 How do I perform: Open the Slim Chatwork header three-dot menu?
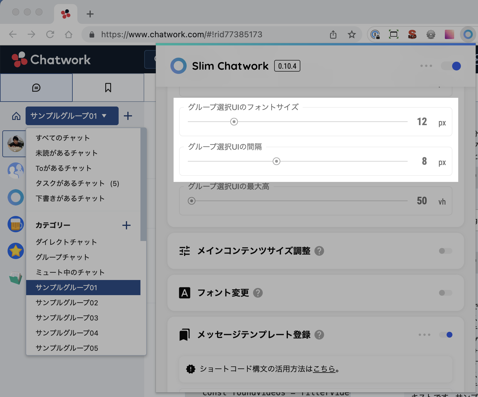426,66
